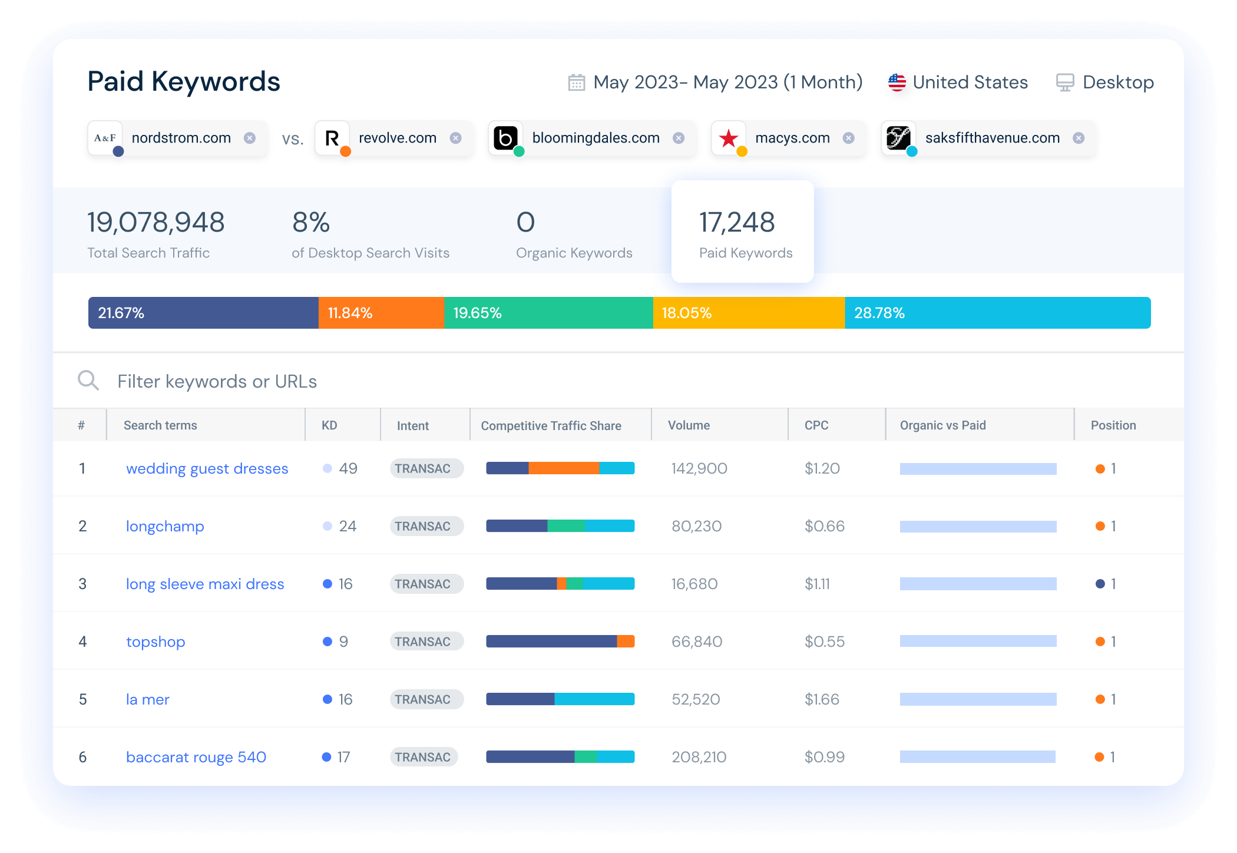The image size is (1237, 853).
Task: Click the search magnifier icon in the filter bar
Action: click(x=88, y=381)
